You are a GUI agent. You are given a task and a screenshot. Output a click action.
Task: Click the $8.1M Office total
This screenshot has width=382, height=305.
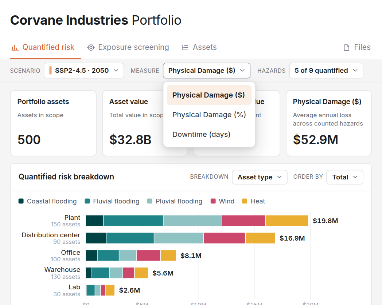pos(191,256)
